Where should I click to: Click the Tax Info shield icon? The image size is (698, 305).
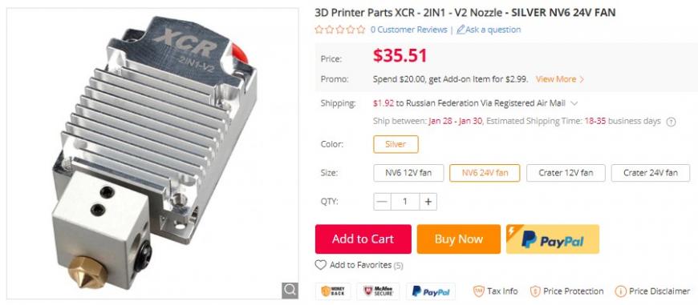478,291
